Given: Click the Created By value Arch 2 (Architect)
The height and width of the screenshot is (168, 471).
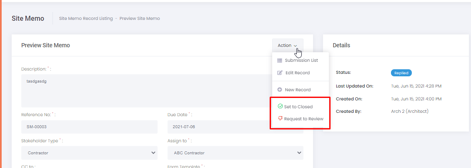Looking at the screenshot, I should 409,111.
